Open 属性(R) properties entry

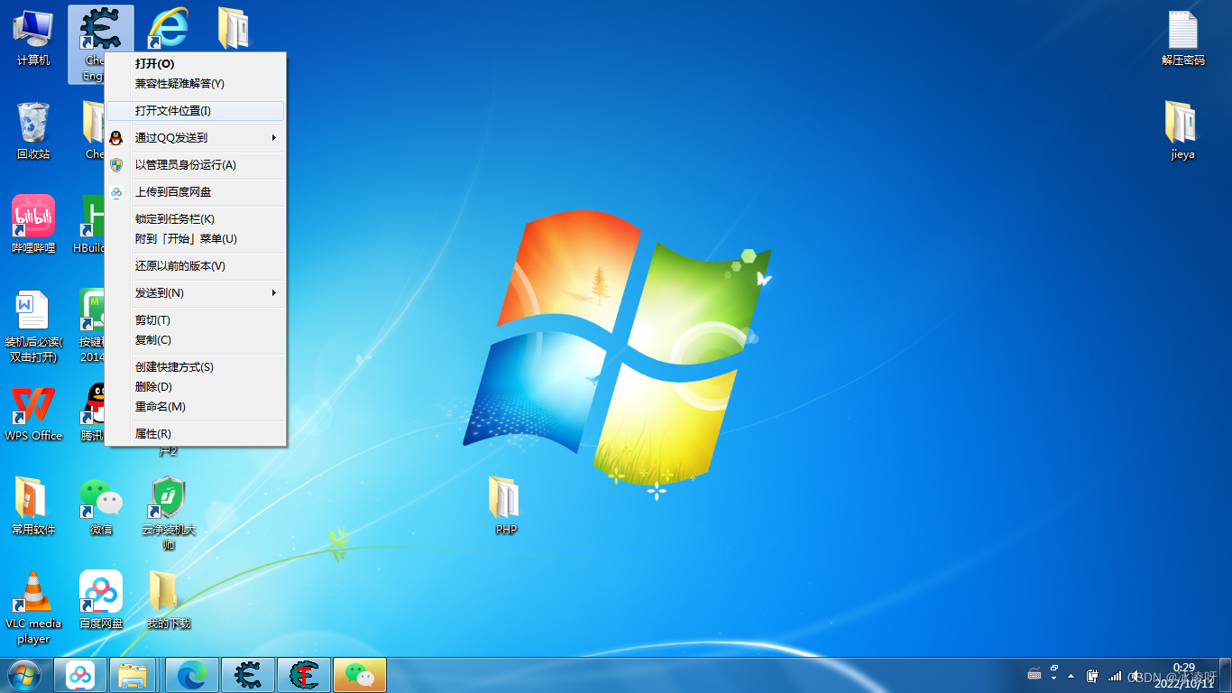[x=196, y=434]
